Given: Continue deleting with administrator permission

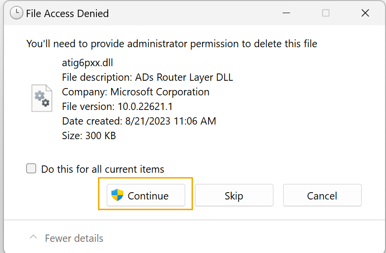Looking at the screenshot, I should click(146, 195).
